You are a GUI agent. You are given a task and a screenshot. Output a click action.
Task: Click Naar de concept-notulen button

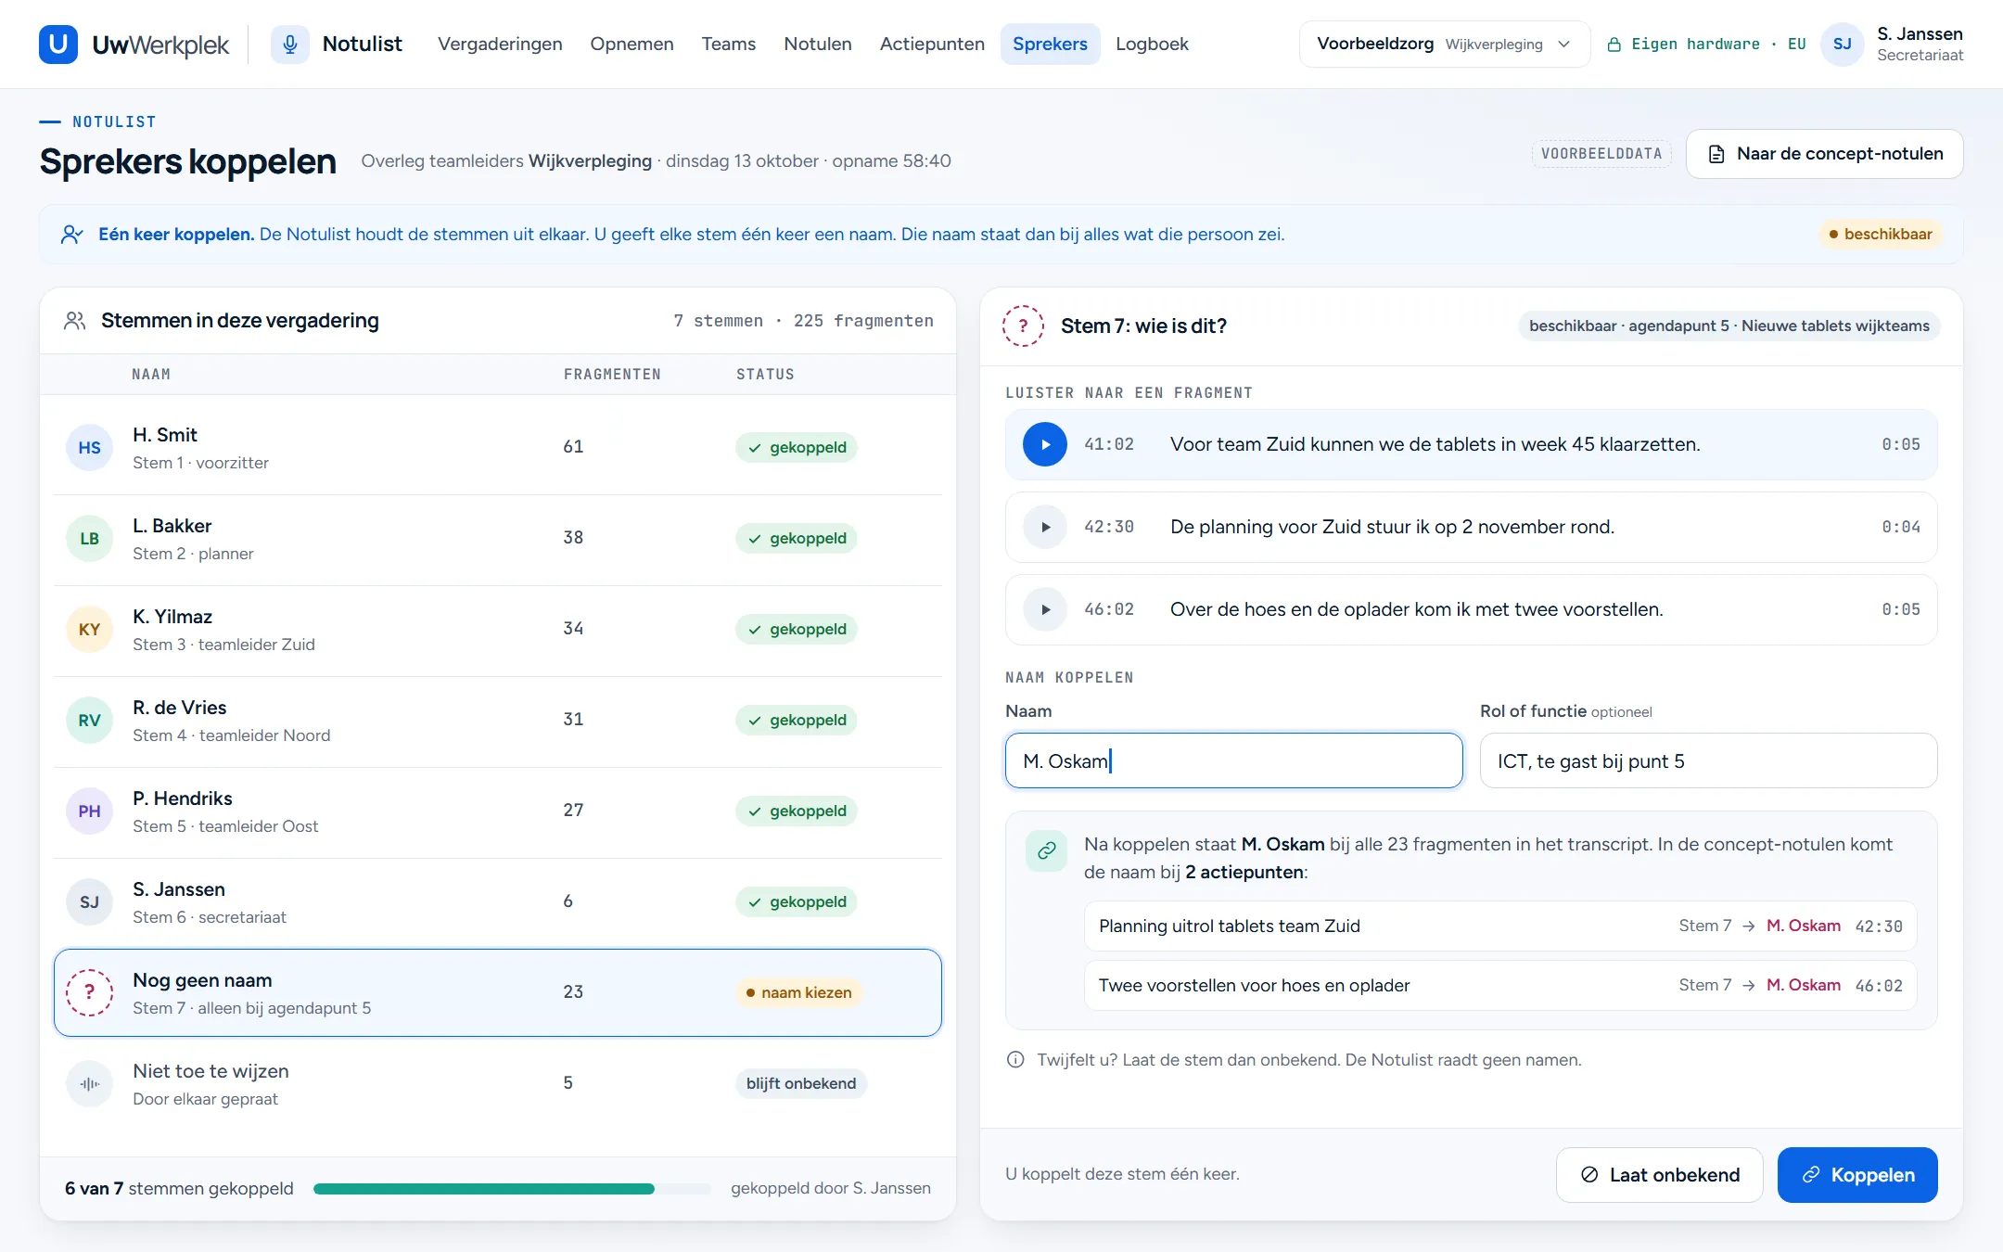click(1824, 154)
